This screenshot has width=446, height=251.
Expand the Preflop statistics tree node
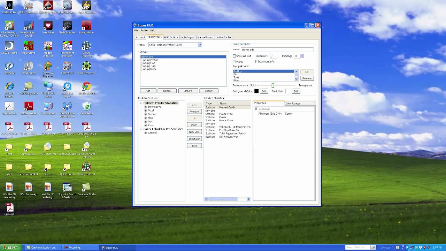tap(146, 114)
